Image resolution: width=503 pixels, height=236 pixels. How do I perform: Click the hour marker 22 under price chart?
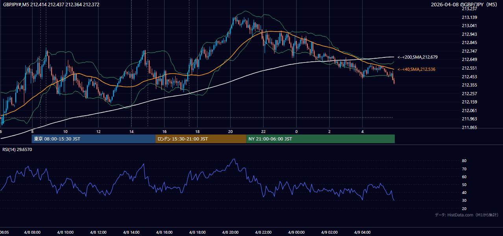click(x=264, y=132)
